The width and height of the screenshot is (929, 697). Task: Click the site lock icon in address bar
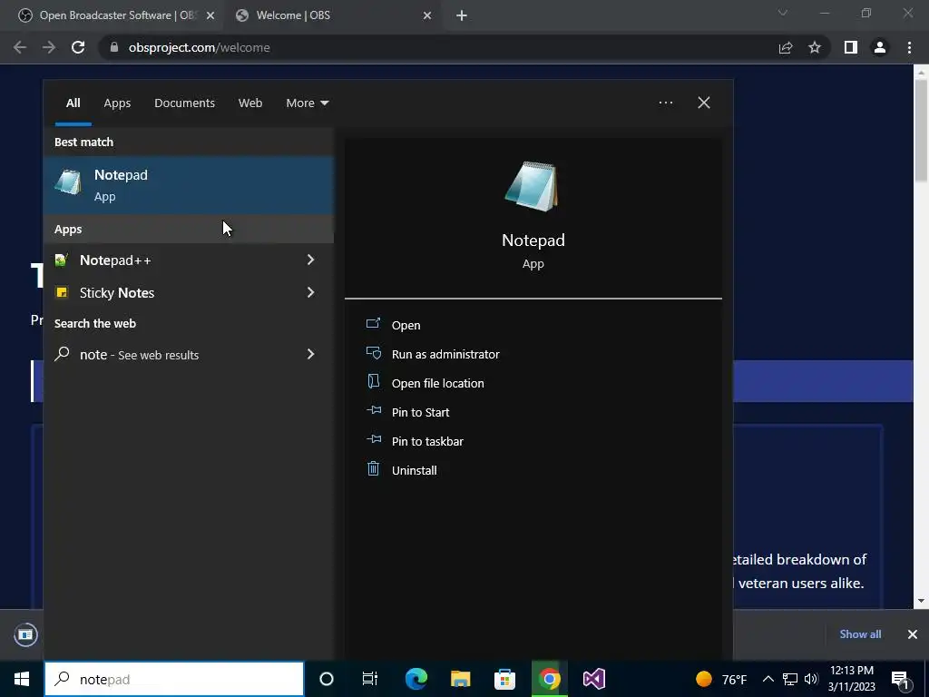tap(114, 47)
